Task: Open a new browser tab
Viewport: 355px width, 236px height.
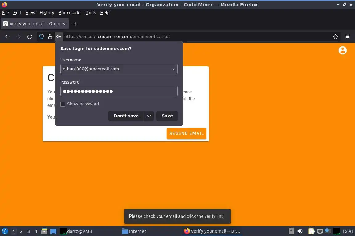Action: (x=75, y=24)
